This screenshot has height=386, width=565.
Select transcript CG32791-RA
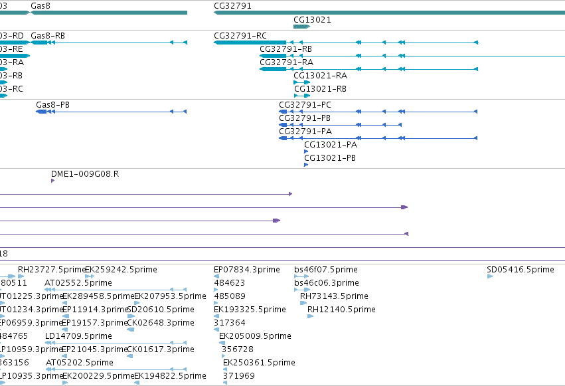[368, 69]
